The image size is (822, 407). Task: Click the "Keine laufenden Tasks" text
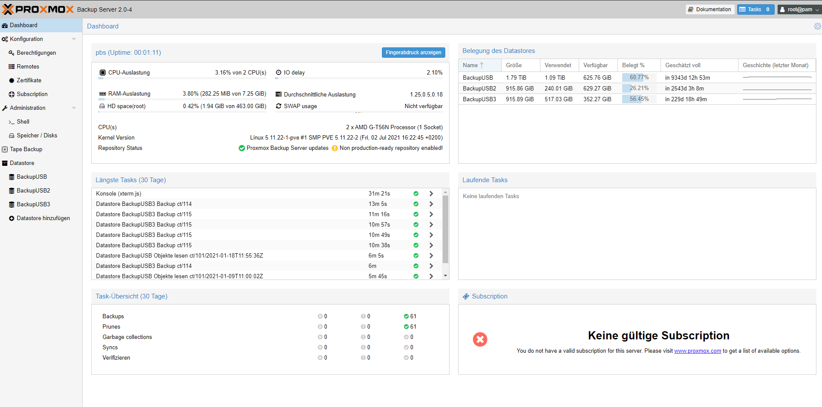click(491, 196)
